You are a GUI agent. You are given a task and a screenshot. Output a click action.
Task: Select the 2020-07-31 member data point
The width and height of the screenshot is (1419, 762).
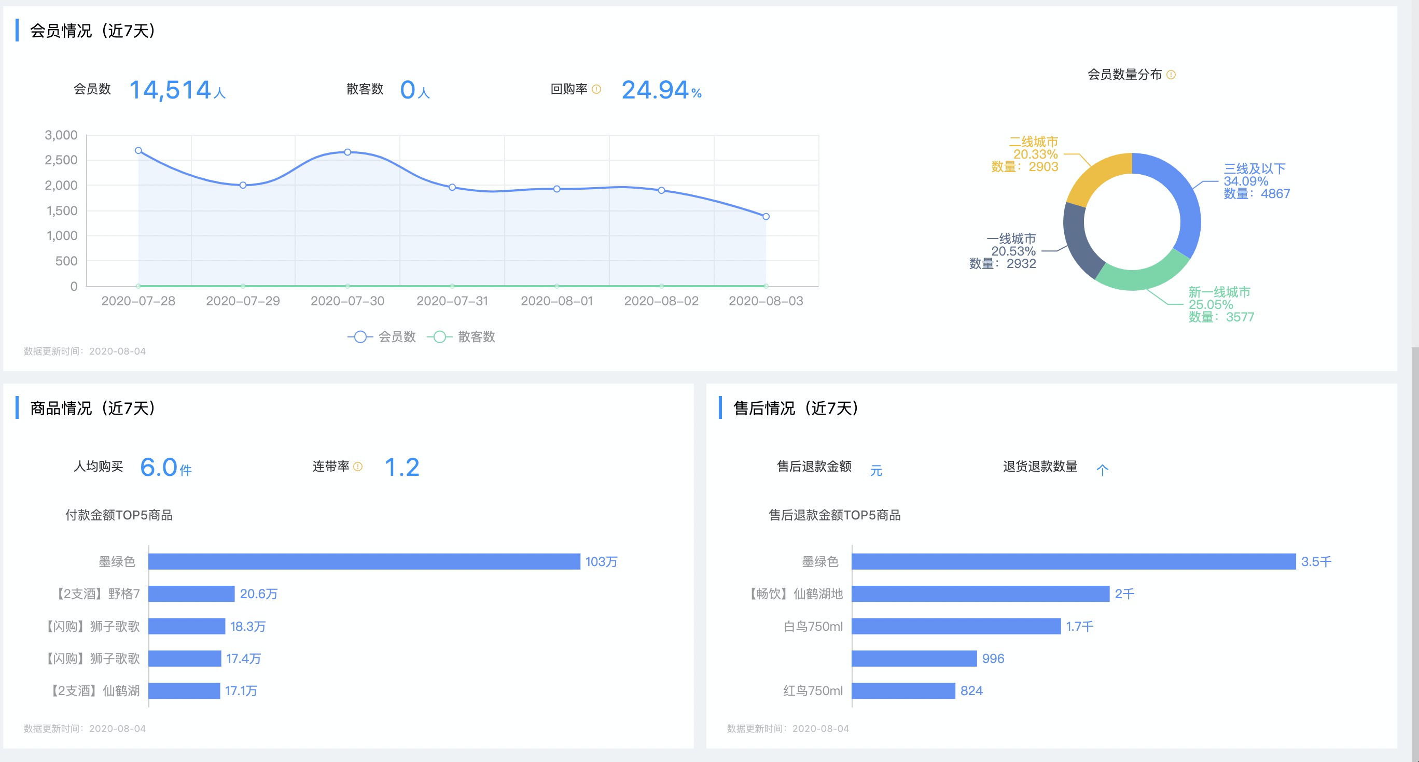(x=452, y=187)
